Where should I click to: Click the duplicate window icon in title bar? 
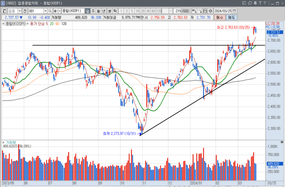250,3
